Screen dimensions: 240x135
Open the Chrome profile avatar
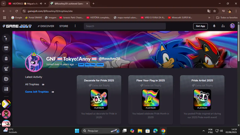[x=230, y=11]
